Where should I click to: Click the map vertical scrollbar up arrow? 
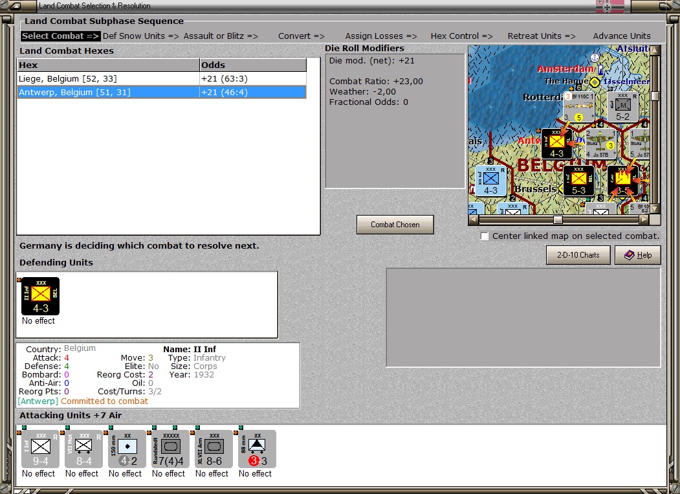click(x=655, y=51)
